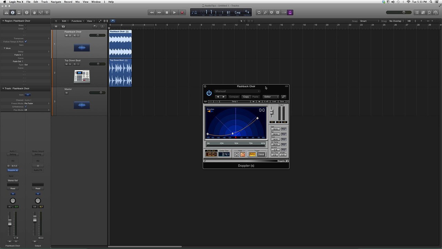The height and width of the screenshot is (249, 442).
Task: Open the Editor view dropdown in plugin
Action: (271, 97)
